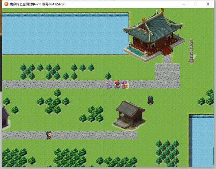Viewport: 216px width, 169px height.
Task: Click the small pond at bottom right
Action: click(201, 140)
